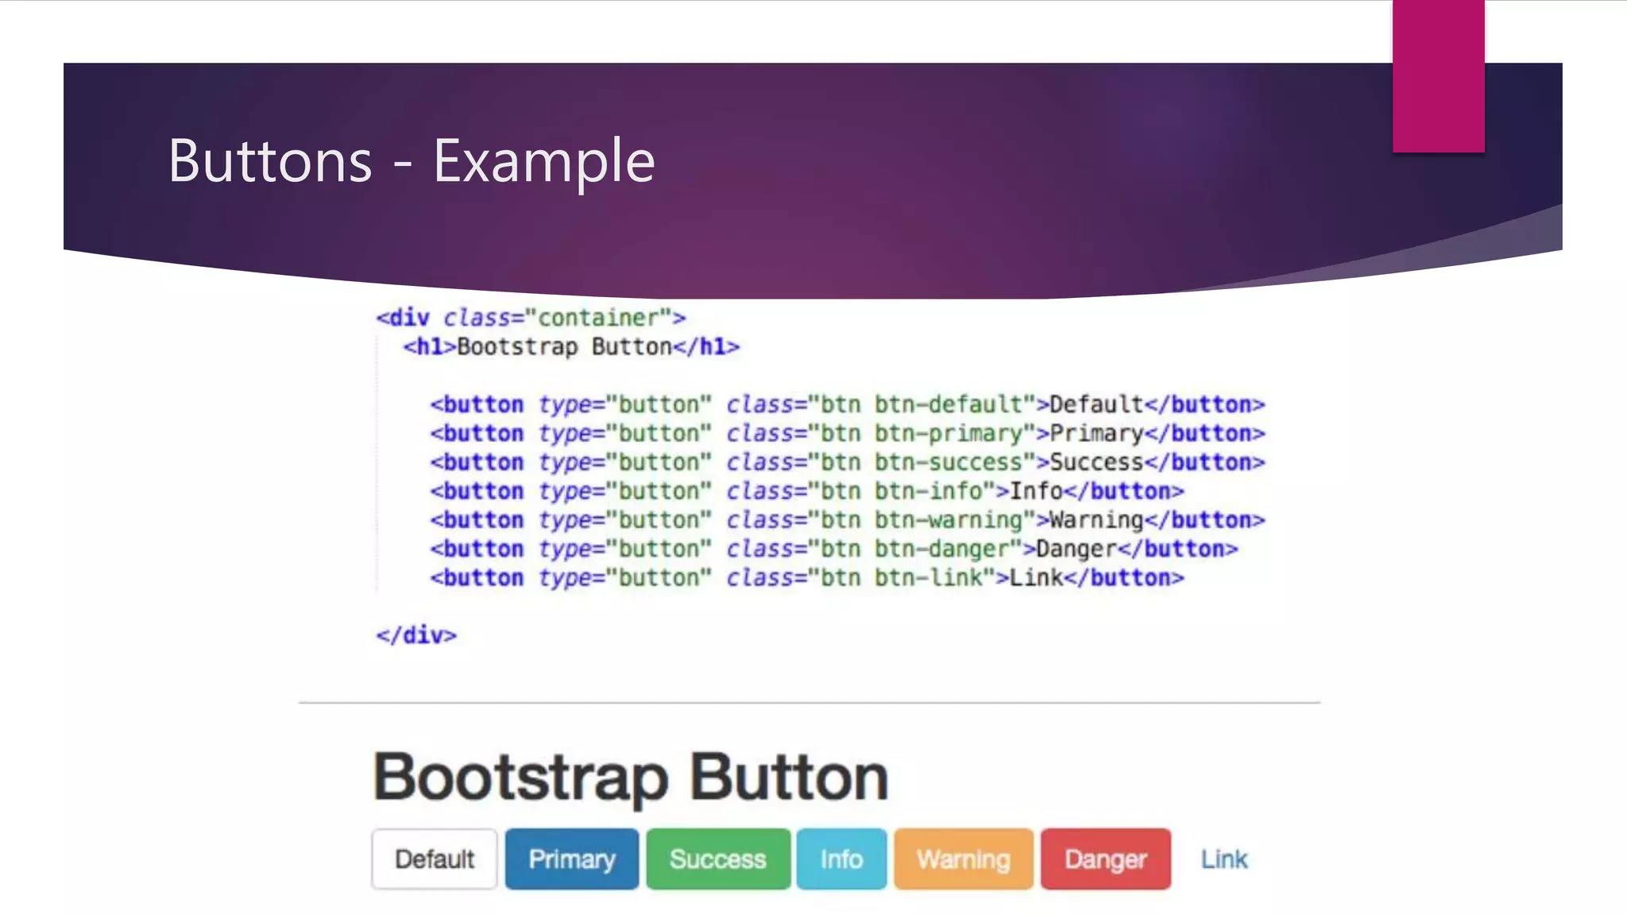Click the green Success button
Image resolution: width=1627 pixels, height=915 pixels.
[x=717, y=859]
